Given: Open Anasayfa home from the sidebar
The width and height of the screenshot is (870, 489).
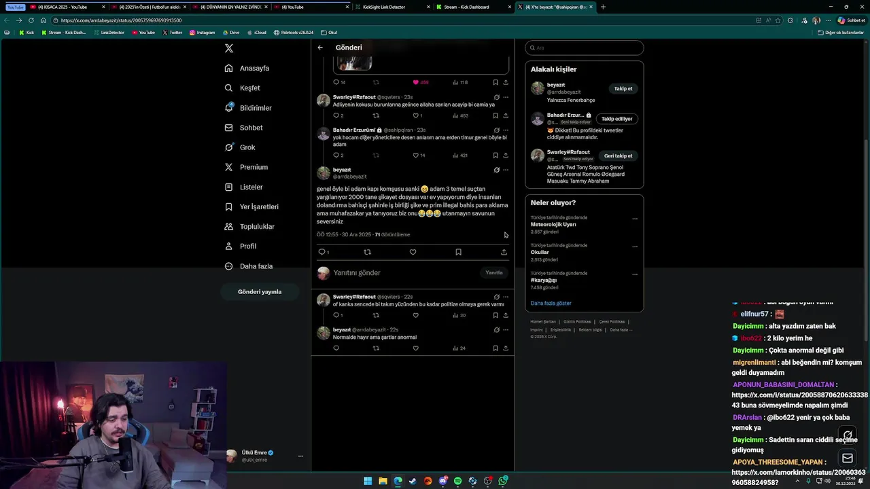Looking at the screenshot, I should click(x=247, y=68).
